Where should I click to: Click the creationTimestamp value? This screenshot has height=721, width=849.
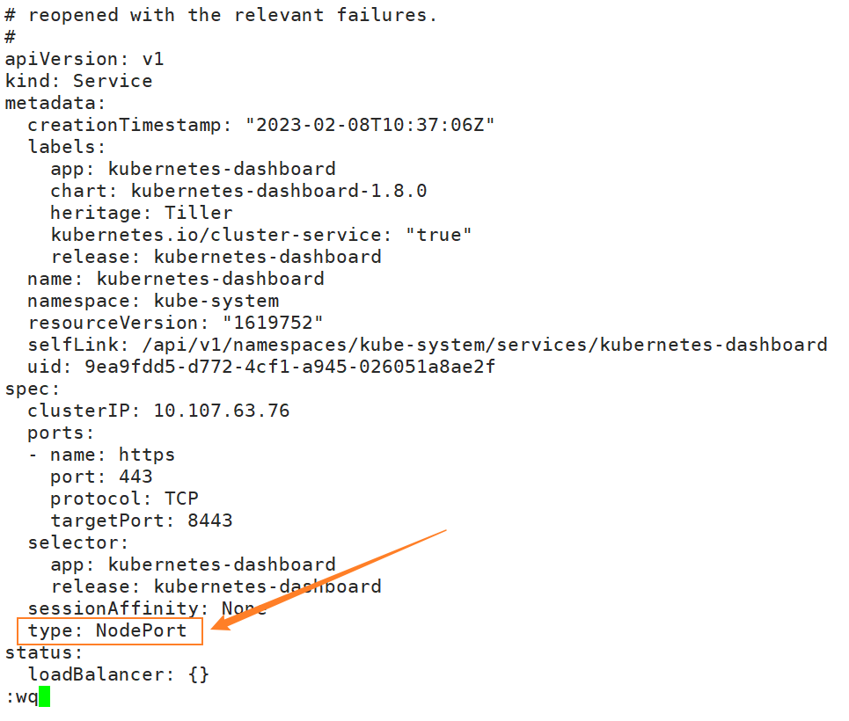point(370,125)
